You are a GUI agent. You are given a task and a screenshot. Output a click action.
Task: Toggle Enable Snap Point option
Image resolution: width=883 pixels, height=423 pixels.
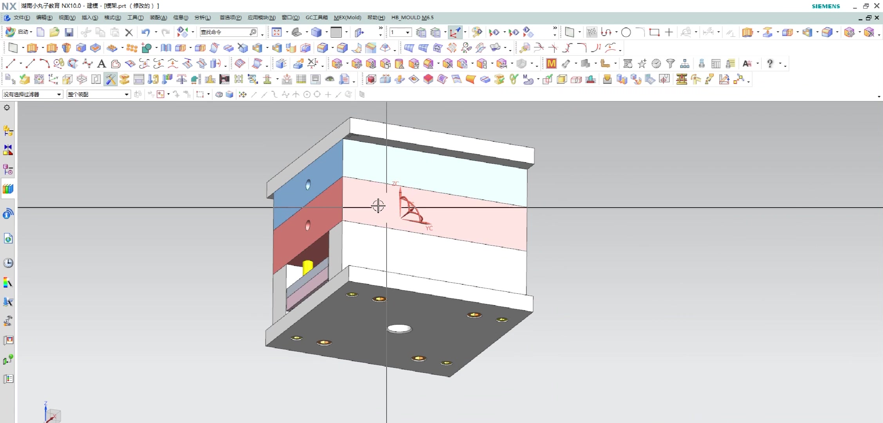coord(243,94)
